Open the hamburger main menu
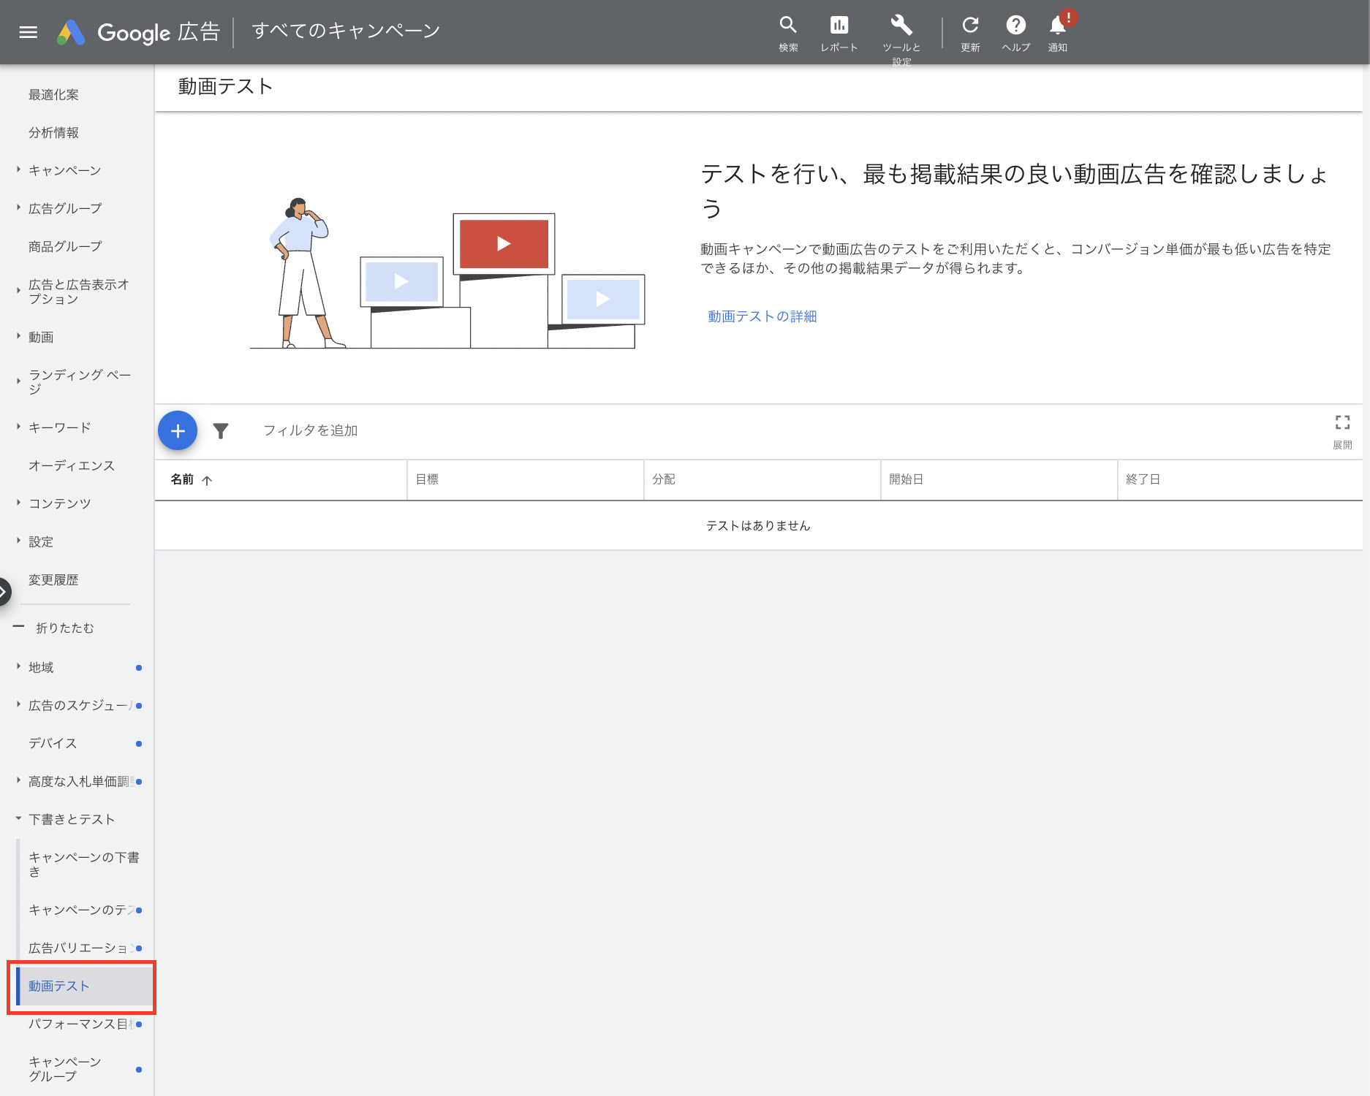 point(28,32)
